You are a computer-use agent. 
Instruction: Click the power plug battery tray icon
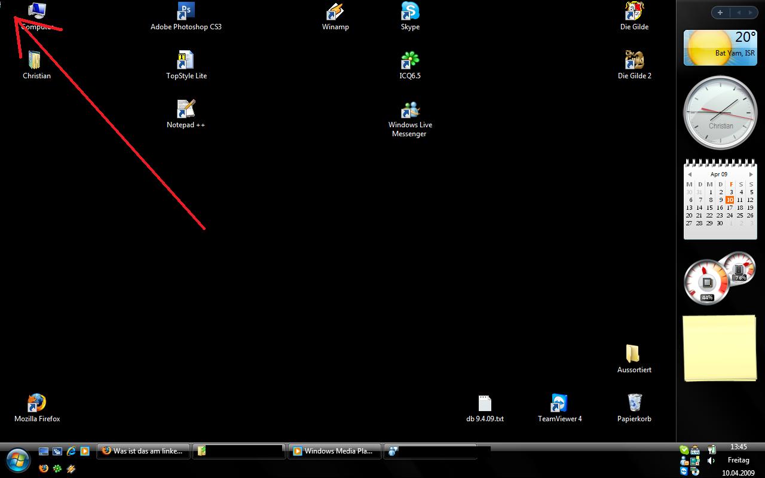(711, 450)
